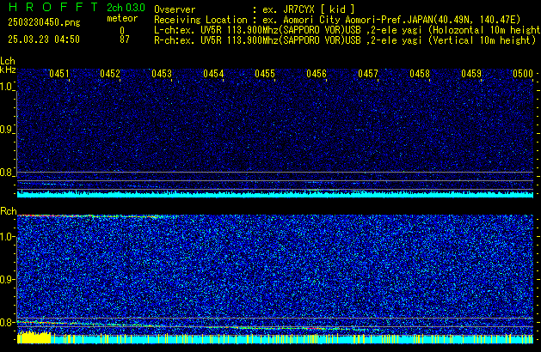This screenshot has height=352, width=541.
Task: Click the 0454 time marker
Action: [213, 74]
